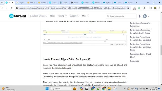Image resolution: width=162 pixels, height=91 pixels.
Task: Click the deployment results screenshot image
Action: (x=85, y=38)
